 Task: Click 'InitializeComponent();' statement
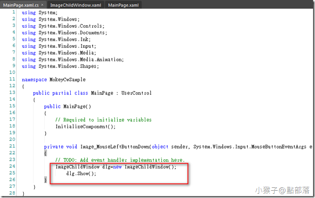[x=86, y=126]
